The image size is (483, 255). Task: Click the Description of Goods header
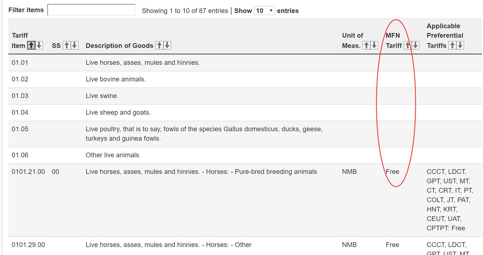tap(119, 46)
